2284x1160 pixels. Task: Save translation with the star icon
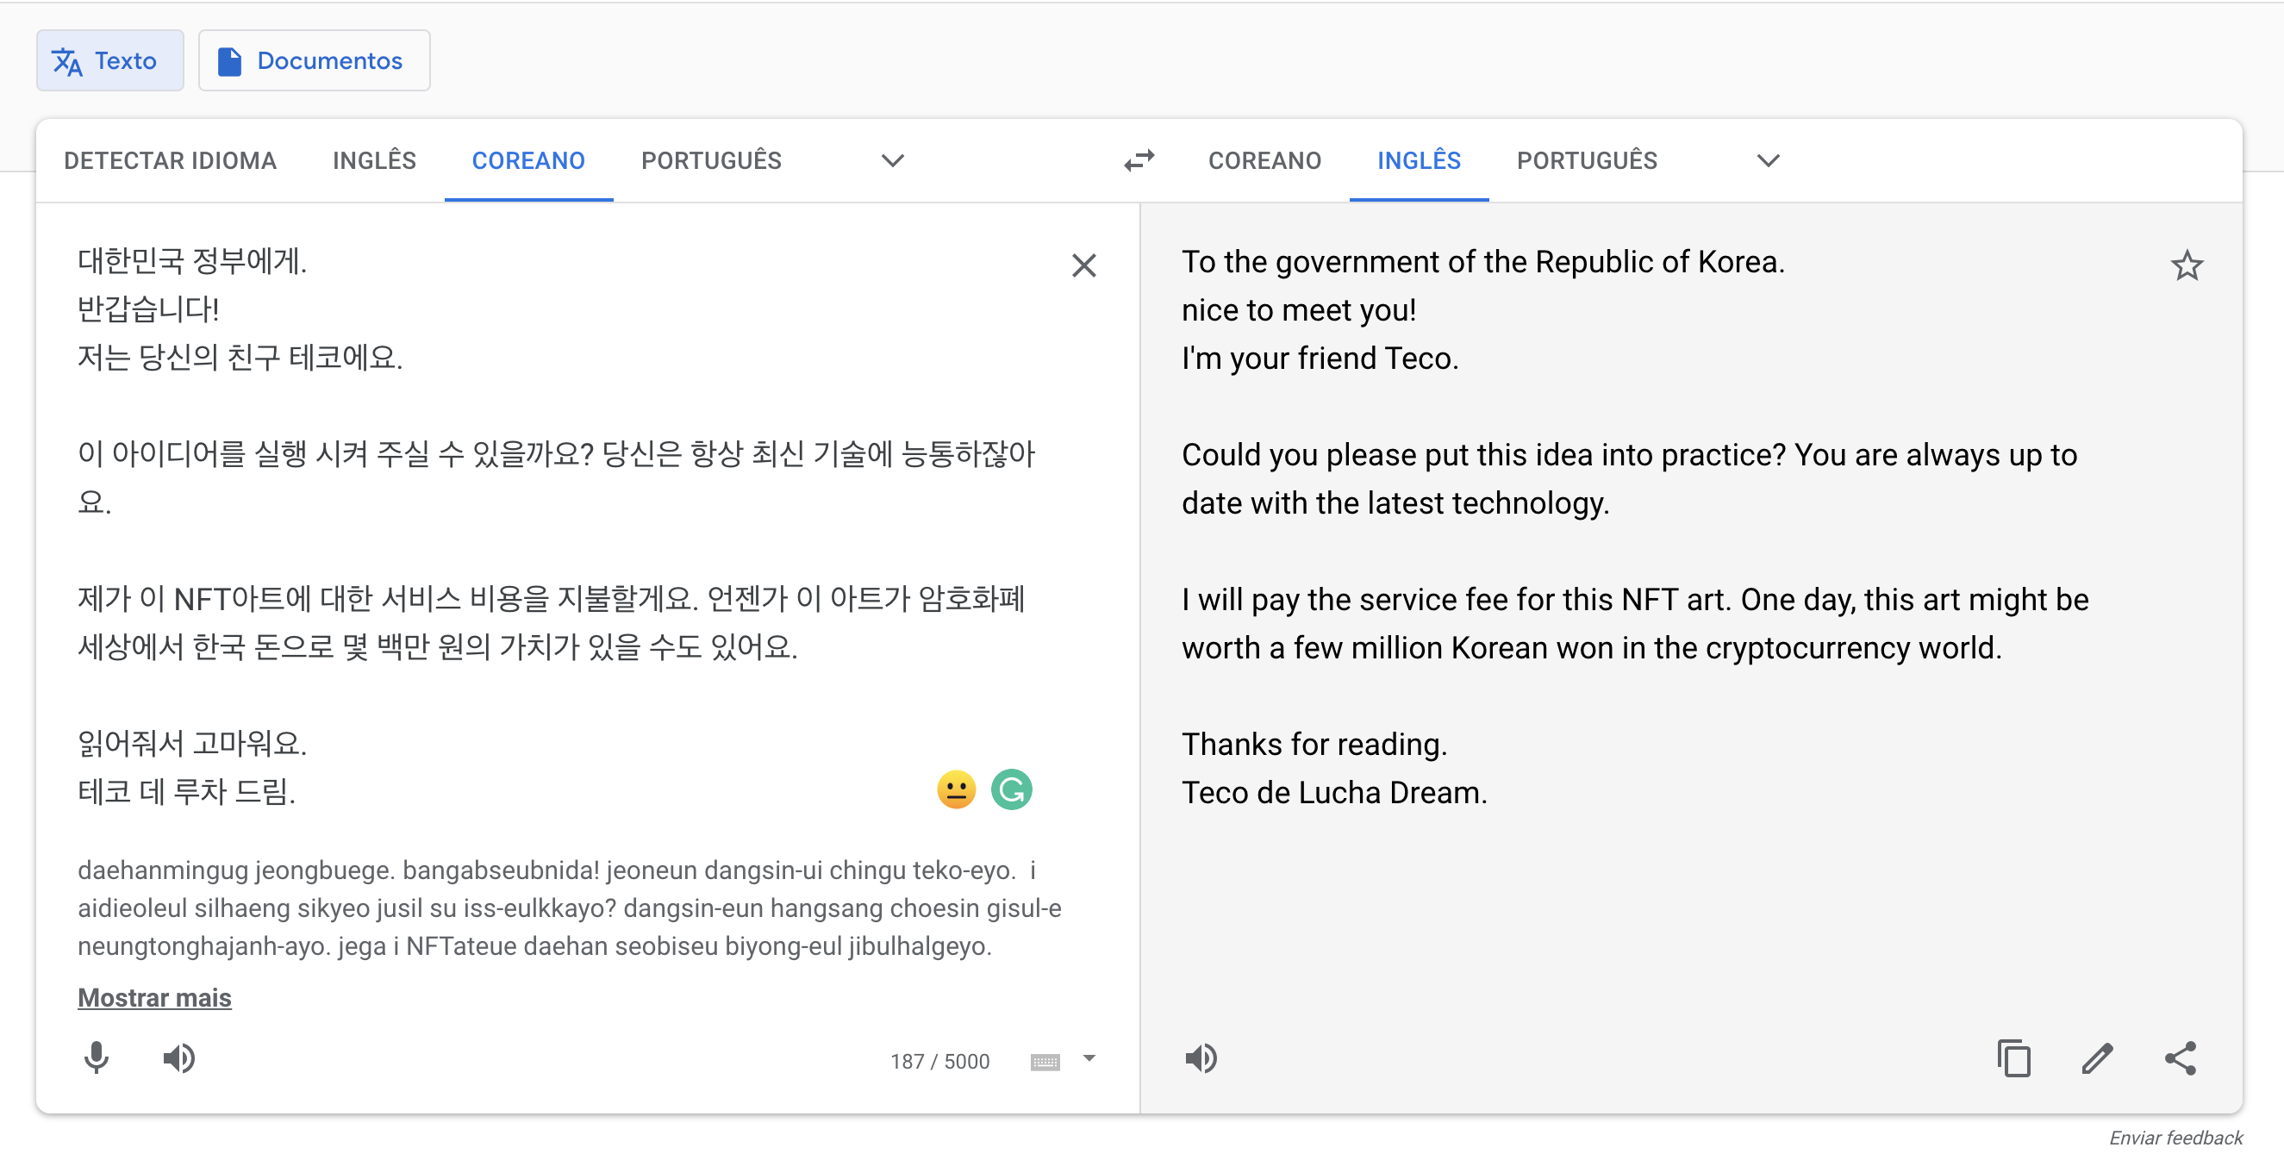pyautogui.click(x=2187, y=265)
